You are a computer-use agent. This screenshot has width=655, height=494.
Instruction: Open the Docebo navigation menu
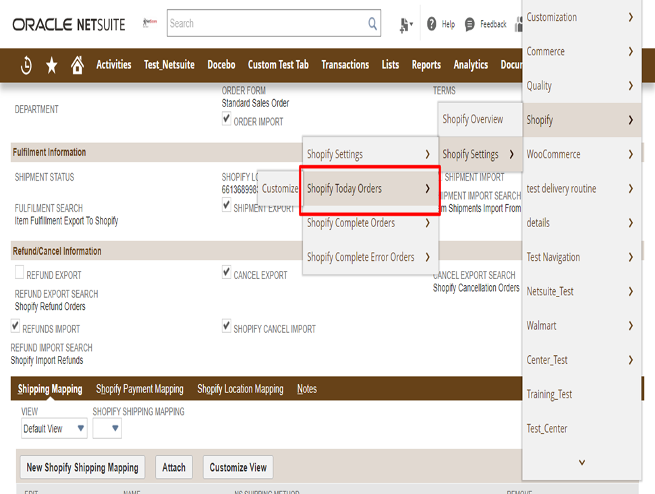click(x=221, y=65)
